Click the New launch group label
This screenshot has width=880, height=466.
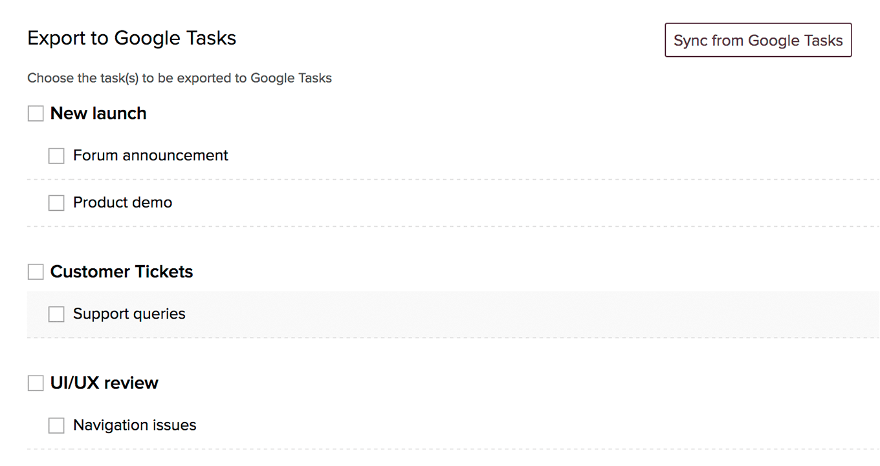(98, 113)
